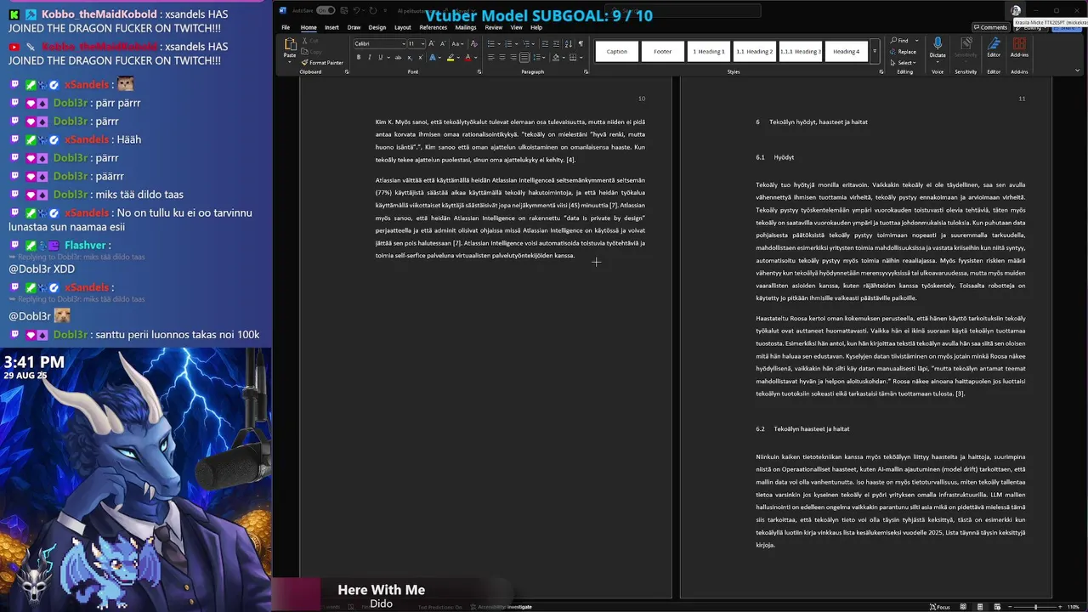Switch to the Draw tab
Screen dimensions: 1088x612
(x=354, y=27)
